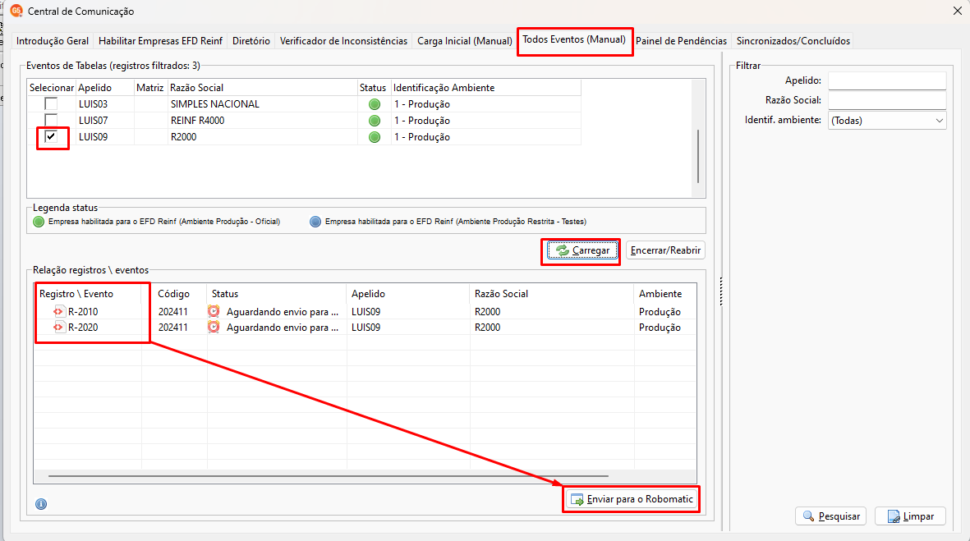The image size is (970, 541).
Task: Click Produção ambiente cell in R-2010 row
Action: (x=660, y=312)
